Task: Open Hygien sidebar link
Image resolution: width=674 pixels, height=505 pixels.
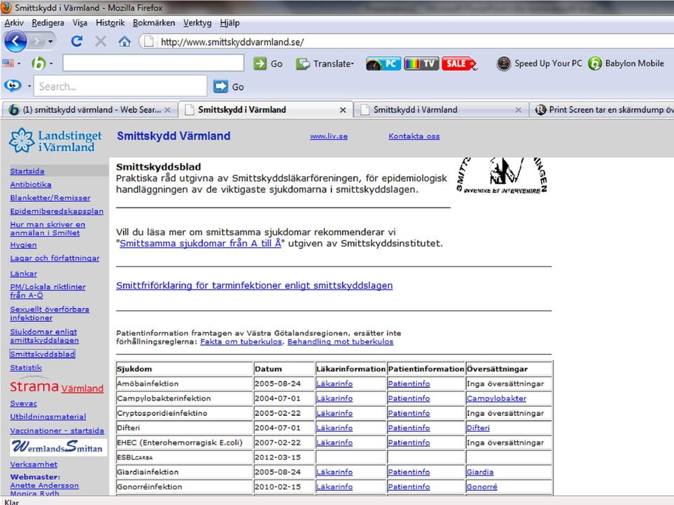Action: [x=23, y=245]
